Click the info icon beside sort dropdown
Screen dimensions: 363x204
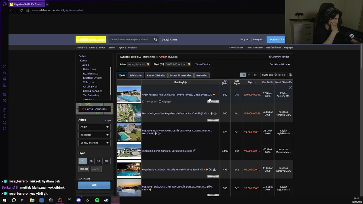290,75
